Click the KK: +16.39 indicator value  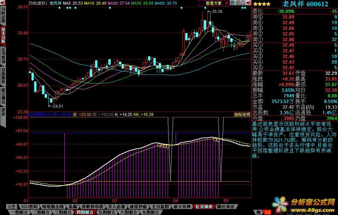[143, 114]
